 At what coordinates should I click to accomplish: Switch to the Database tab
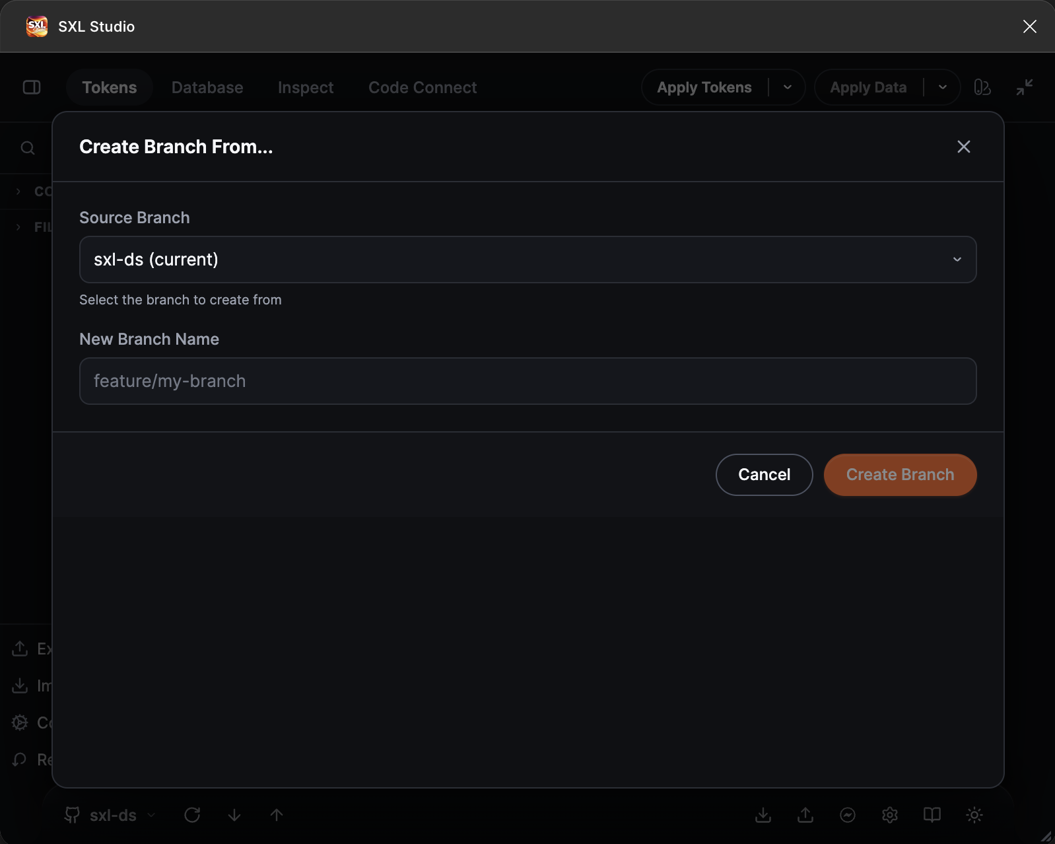click(207, 87)
